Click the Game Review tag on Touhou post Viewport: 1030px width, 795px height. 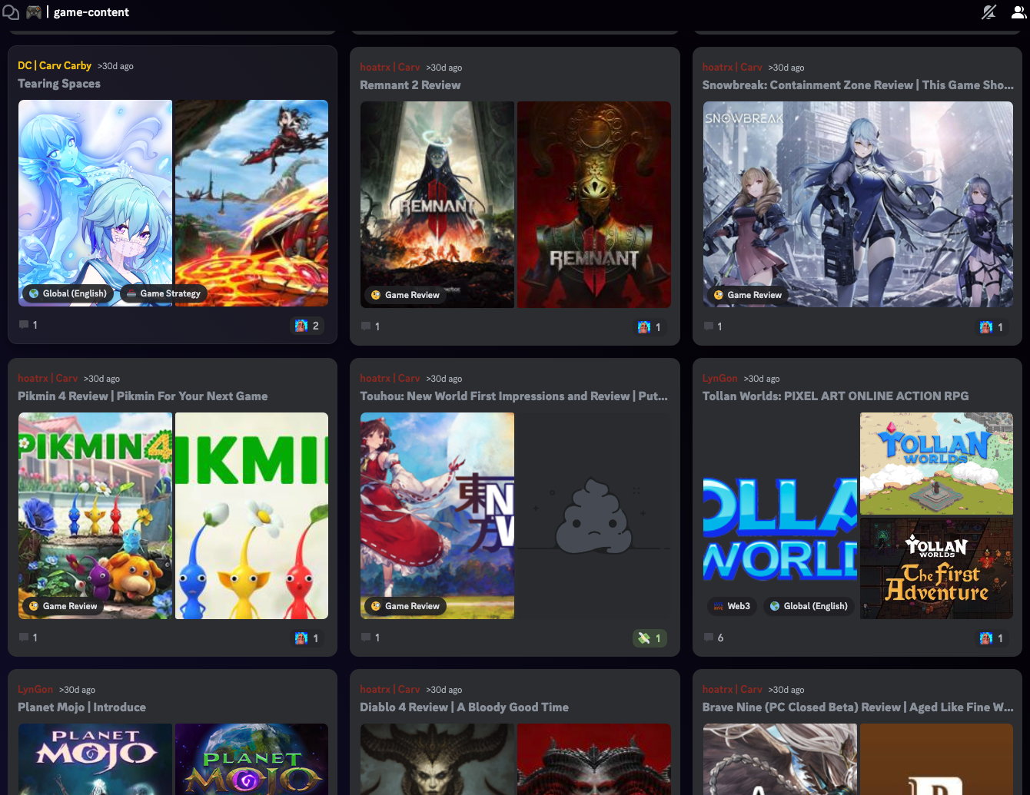click(405, 606)
